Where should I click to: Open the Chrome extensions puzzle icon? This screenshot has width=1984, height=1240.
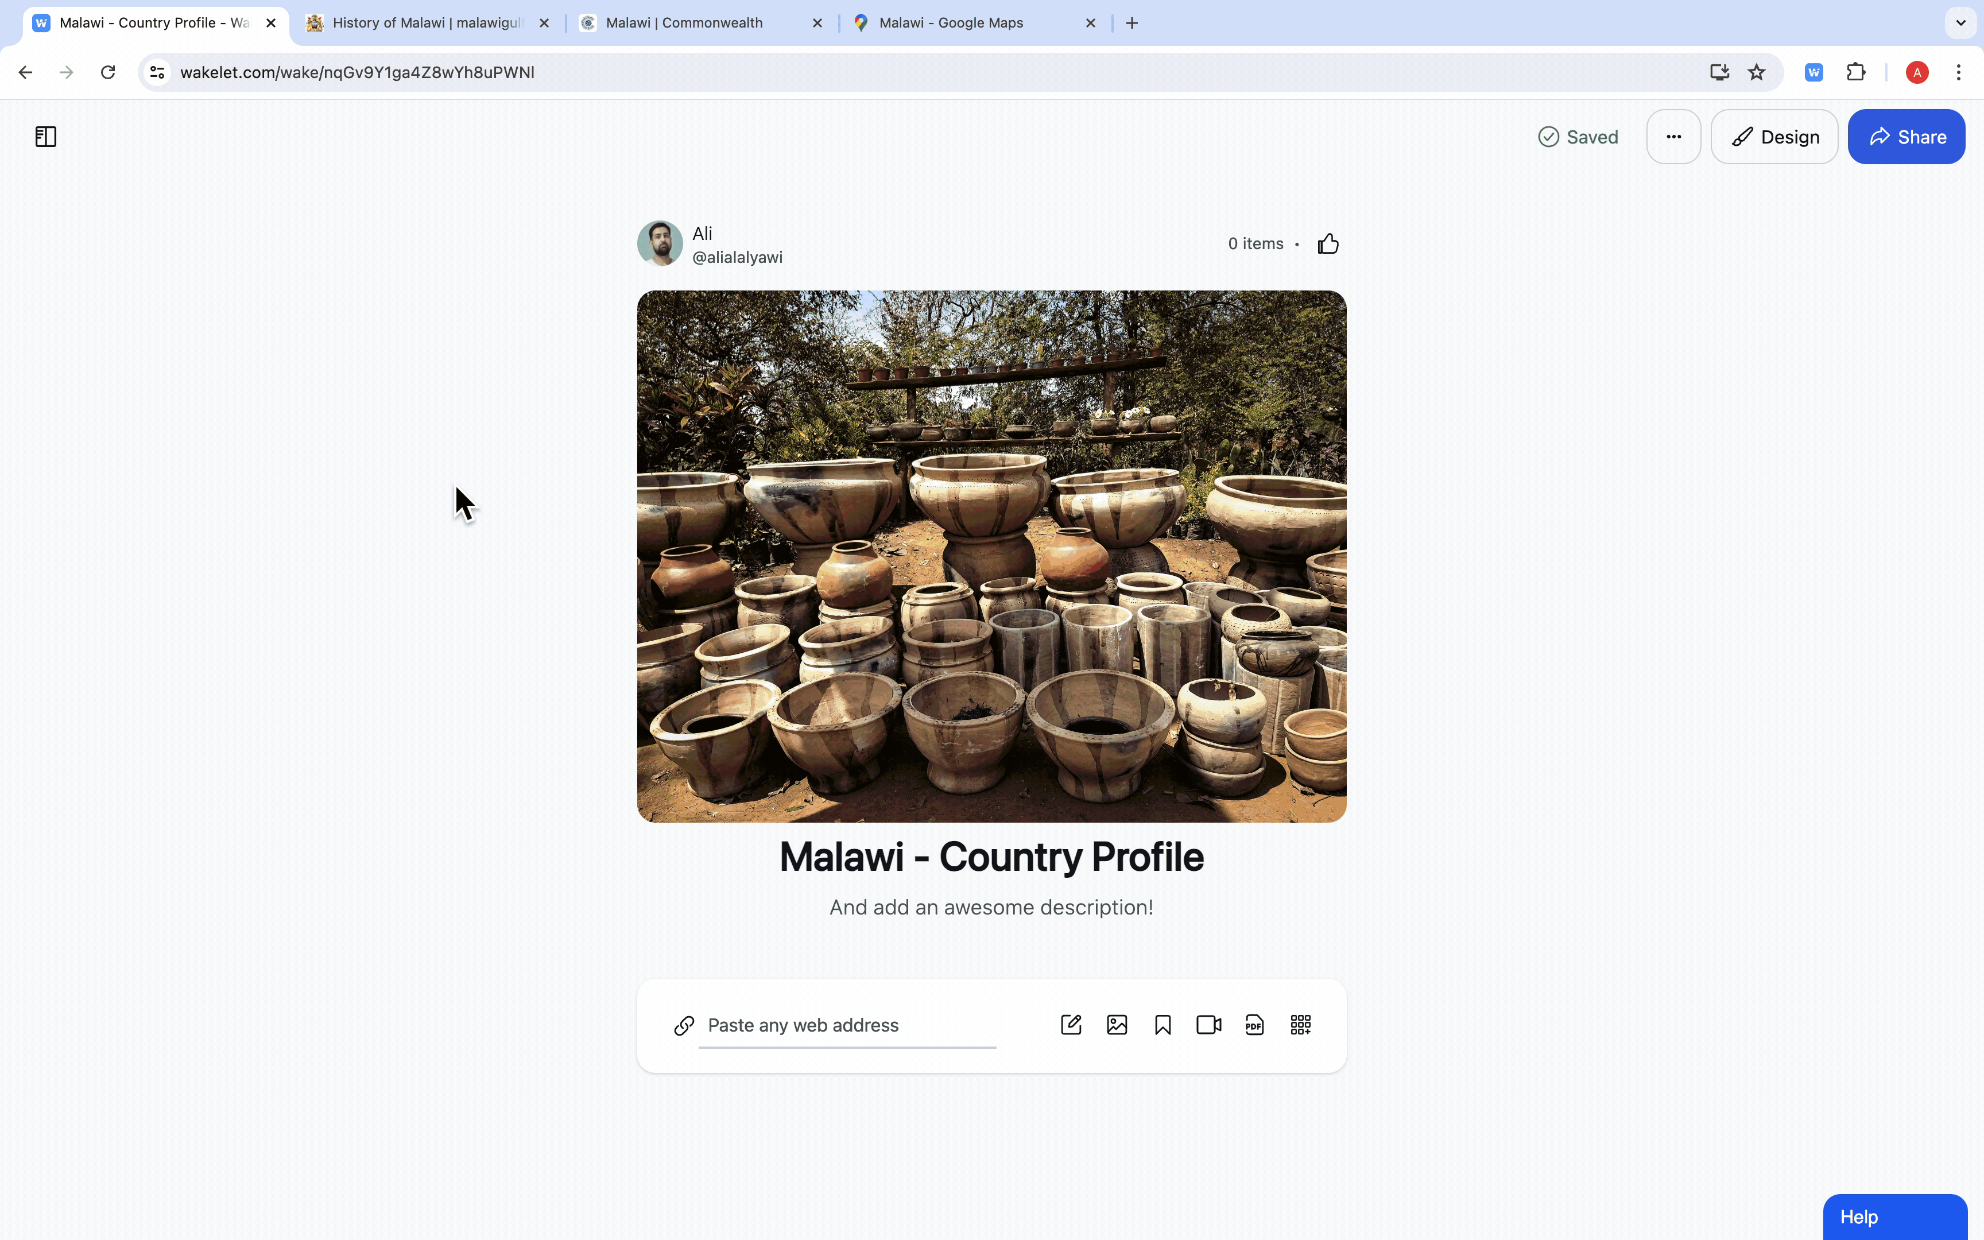pyautogui.click(x=1856, y=72)
